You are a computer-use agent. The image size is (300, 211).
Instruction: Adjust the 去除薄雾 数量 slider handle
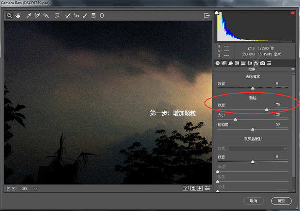pos(253,88)
